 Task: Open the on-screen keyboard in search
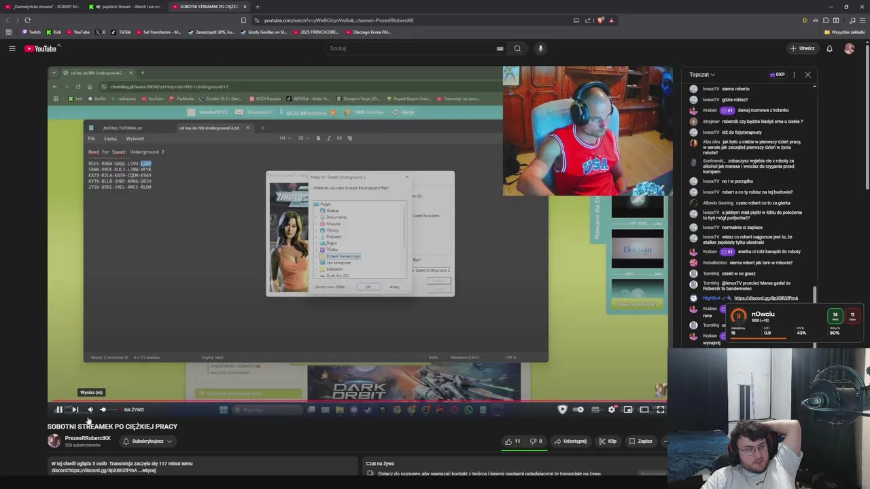click(x=500, y=48)
